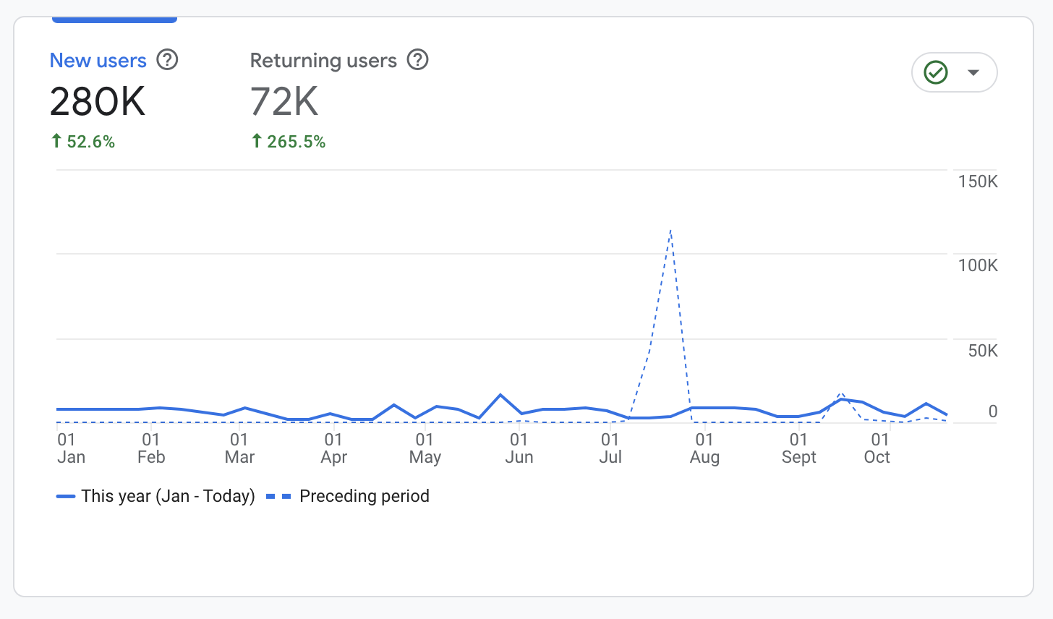
Task: Select the New users metric tab
Action: pos(98,61)
